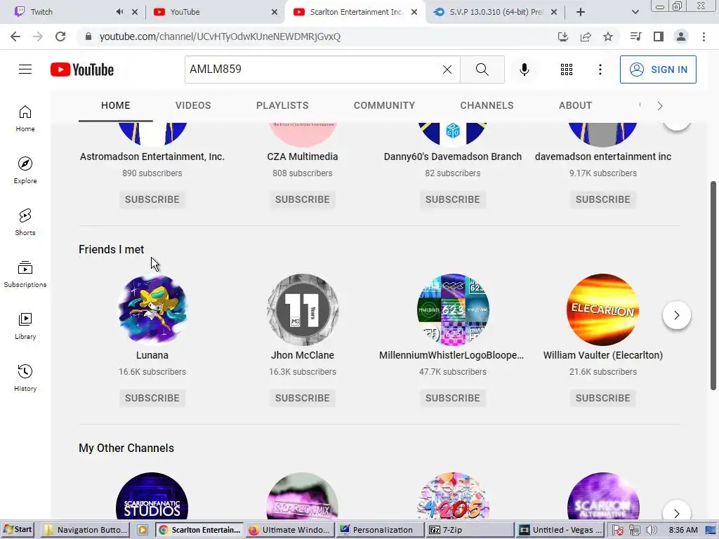The image size is (719, 539).
Task: Open the volume tray icon
Action: [651, 531]
